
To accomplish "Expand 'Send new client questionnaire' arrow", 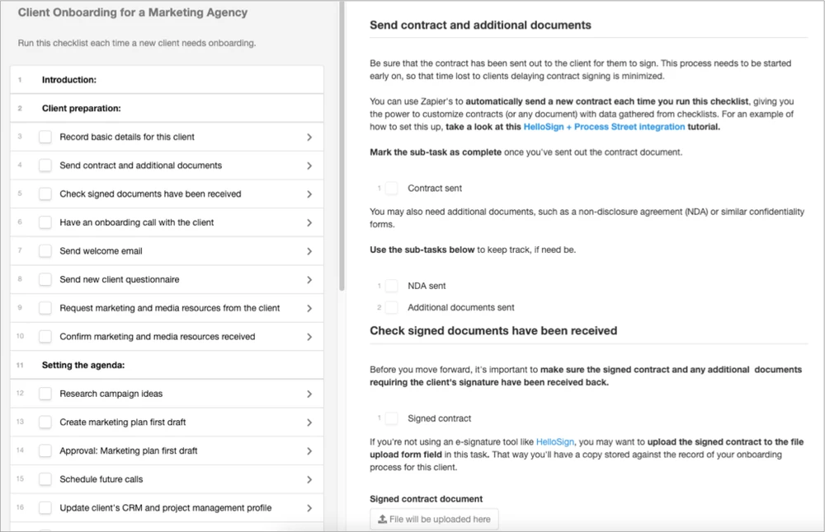I will coord(309,280).
